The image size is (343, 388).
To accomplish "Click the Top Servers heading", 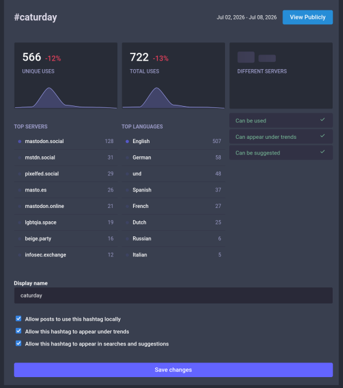I will click(31, 127).
